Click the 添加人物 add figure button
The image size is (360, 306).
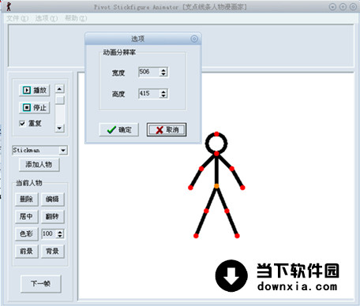(39, 165)
